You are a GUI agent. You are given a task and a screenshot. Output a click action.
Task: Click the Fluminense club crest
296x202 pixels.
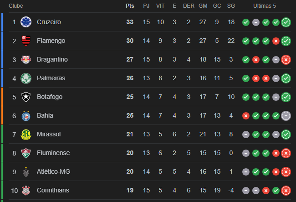(x=26, y=153)
